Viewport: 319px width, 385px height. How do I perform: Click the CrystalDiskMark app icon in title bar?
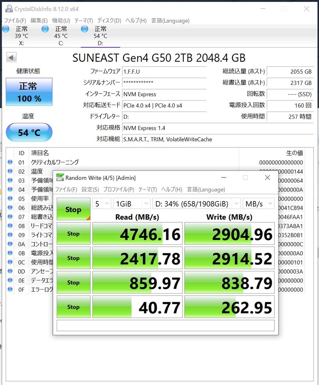tap(60, 177)
